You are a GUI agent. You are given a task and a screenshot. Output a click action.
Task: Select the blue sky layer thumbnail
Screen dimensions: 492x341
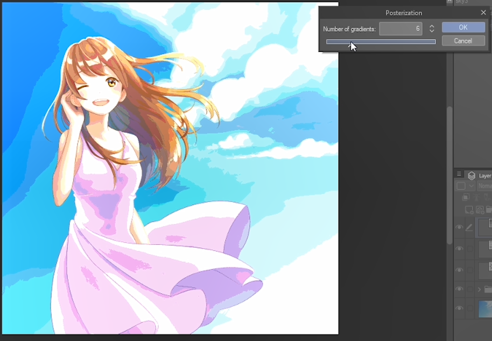[x=485, y=309]
